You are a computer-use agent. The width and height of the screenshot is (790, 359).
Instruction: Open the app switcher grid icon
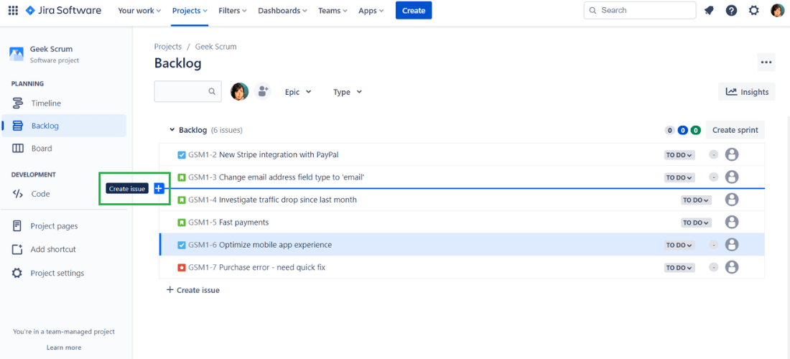pyautogui.click(x=13, y=10)
